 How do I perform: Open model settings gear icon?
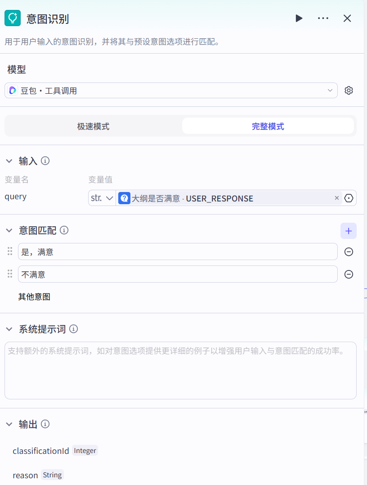(349, 91)
